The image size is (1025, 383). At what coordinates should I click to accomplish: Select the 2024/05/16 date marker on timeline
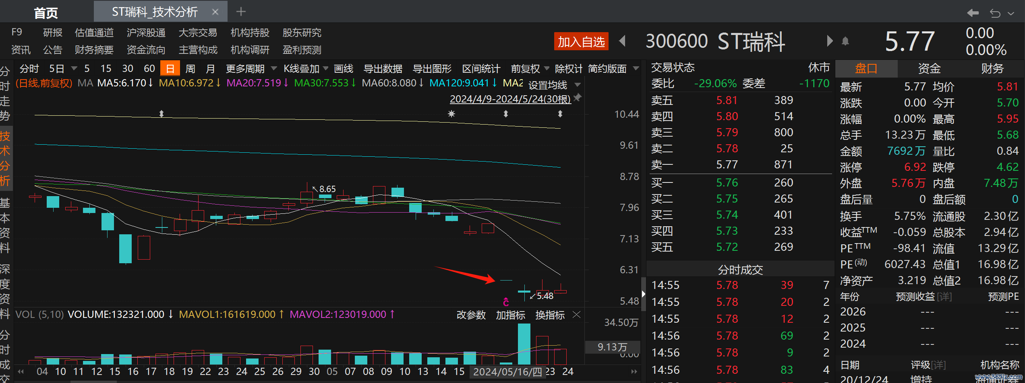[x=507, y=372]
